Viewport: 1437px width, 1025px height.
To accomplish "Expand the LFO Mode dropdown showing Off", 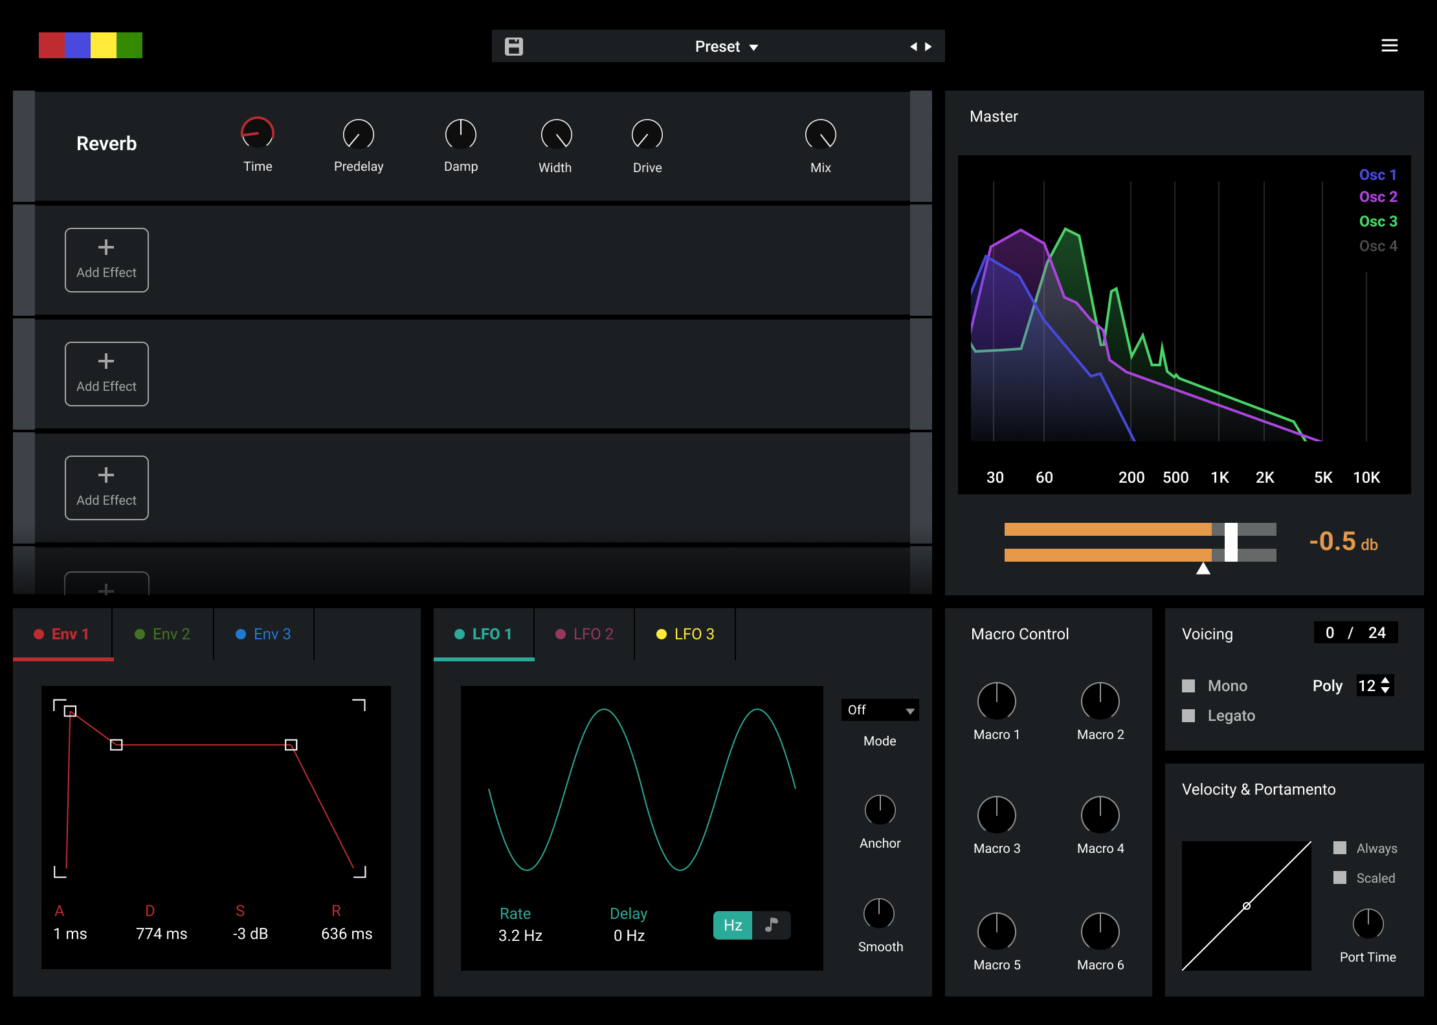I will pyautogui.click(x=880, y=710).
